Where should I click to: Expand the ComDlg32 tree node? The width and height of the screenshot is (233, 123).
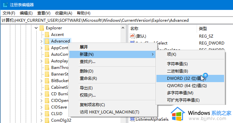(42, 120)
